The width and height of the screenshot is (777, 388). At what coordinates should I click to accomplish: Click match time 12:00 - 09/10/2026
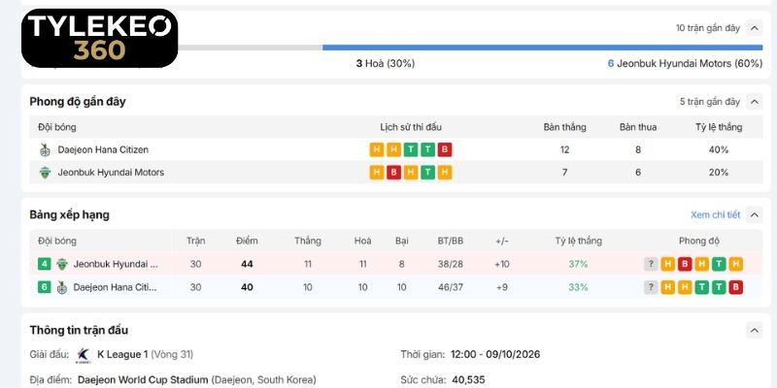coord(495,355)
